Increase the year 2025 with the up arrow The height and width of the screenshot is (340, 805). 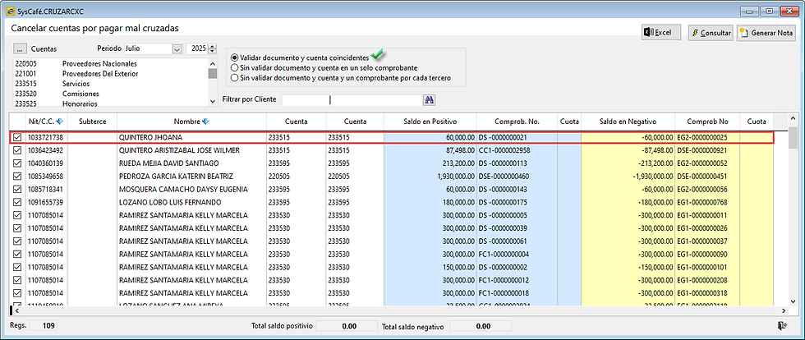pyautogui.click(x=213, y=46)
